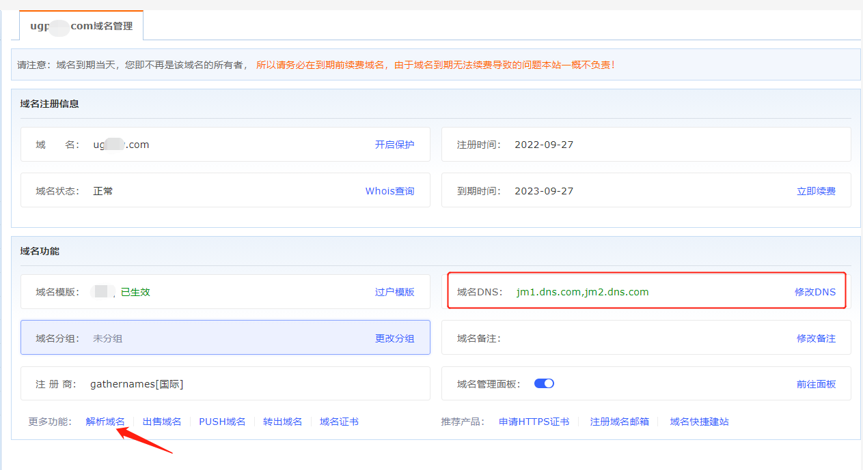The width and height of the screenshot is (863, 470).
Task: Click 修改备注 link
Action: pos(816,338)
